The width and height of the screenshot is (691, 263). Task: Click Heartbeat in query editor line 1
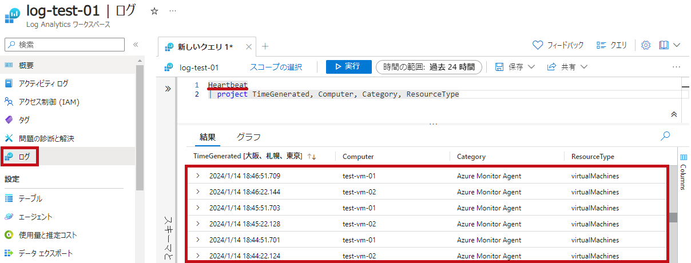click(x=228, y=85)
